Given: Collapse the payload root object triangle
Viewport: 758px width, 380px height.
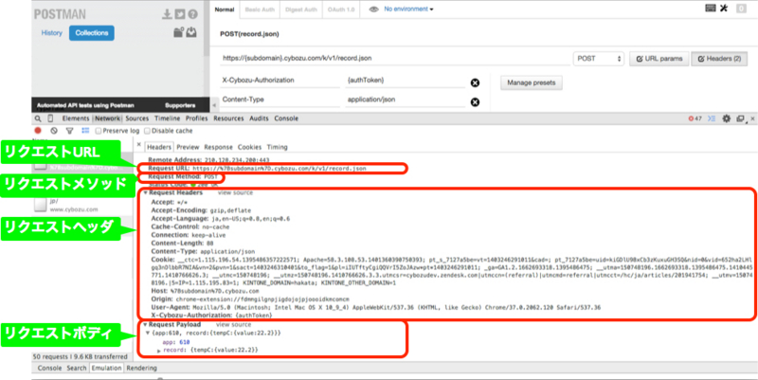Looking at the screenshot, I should coord(149,334).
